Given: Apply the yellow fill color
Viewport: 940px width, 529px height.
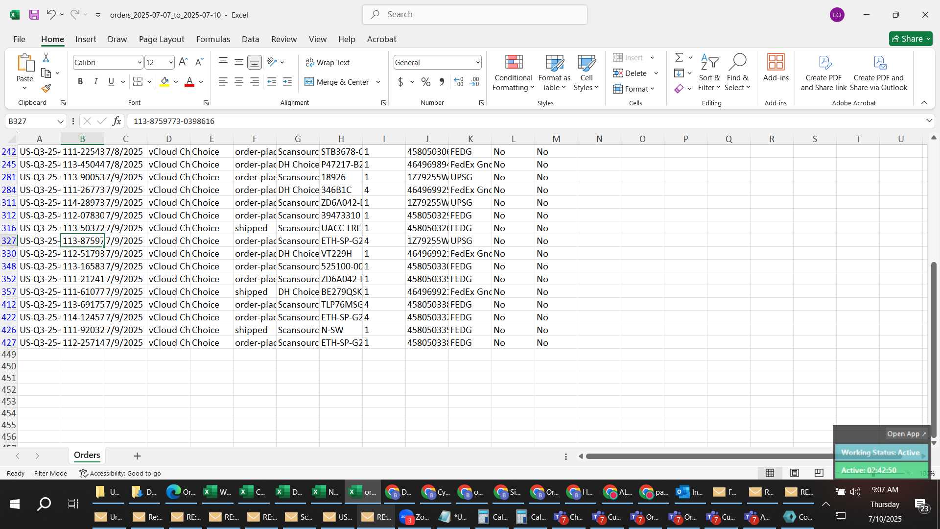Looking at the screenshot, I should pyautogui.click(x=164, y=82).
